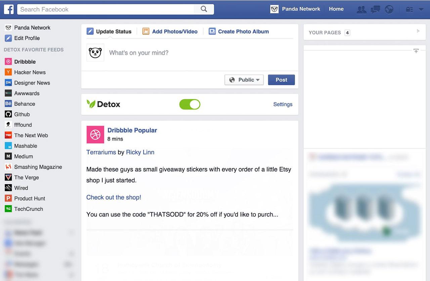The width and height of the screenshot is (430, 281).
Task: Select the Create Photo Album tab
Action: tap(239, 31)
